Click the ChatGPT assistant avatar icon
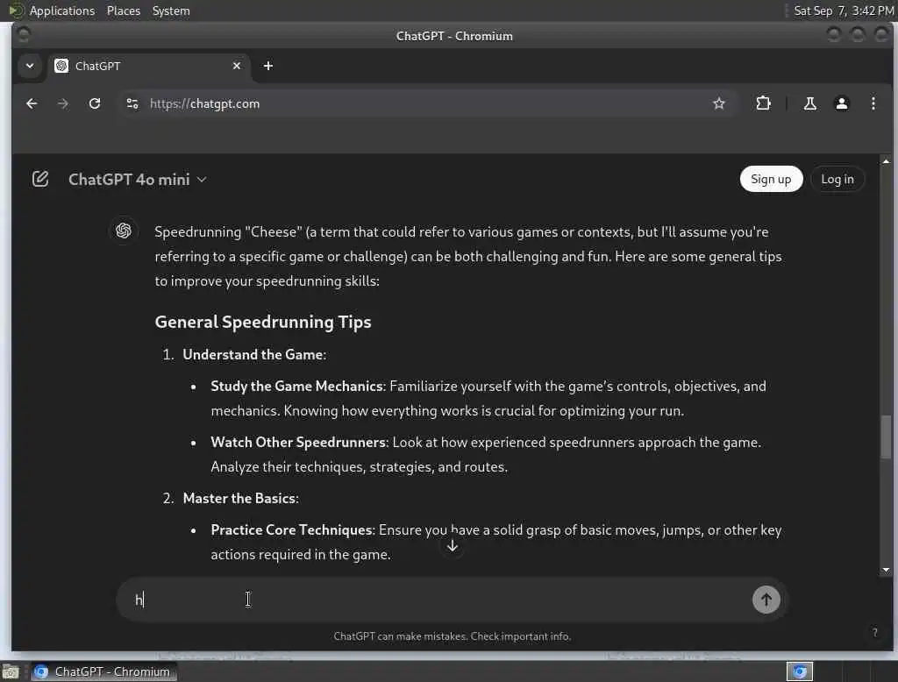The height and width of the screenshot is (682, 898). click(x=123, y=231)
